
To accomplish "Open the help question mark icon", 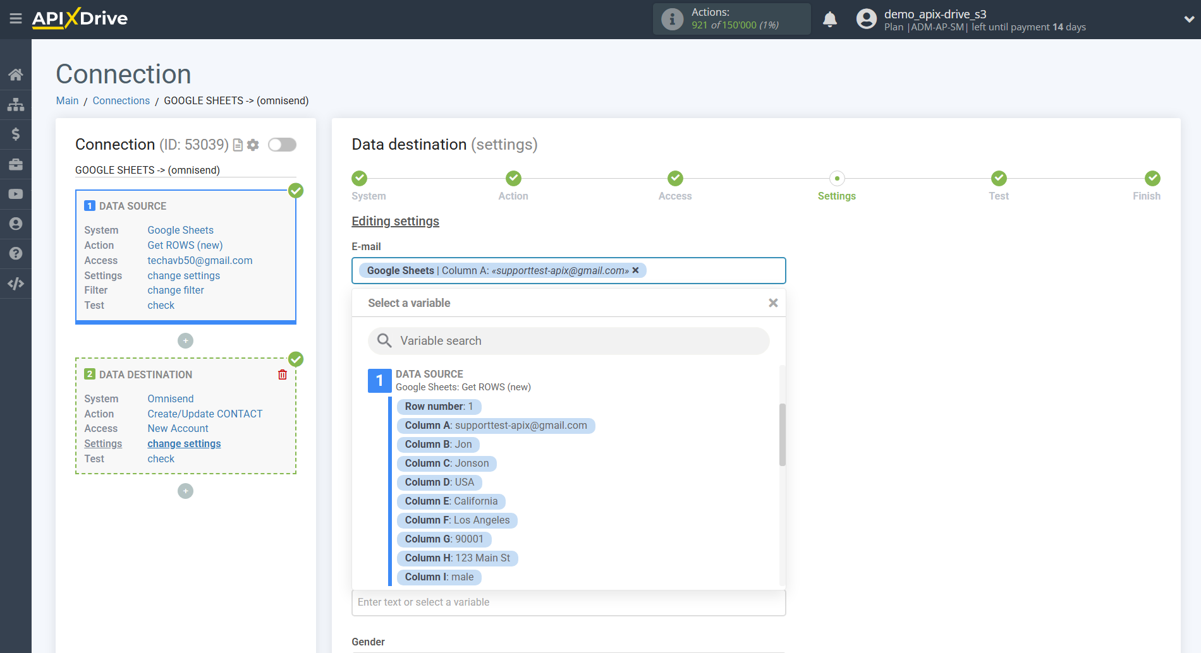I will click(16, 253).
